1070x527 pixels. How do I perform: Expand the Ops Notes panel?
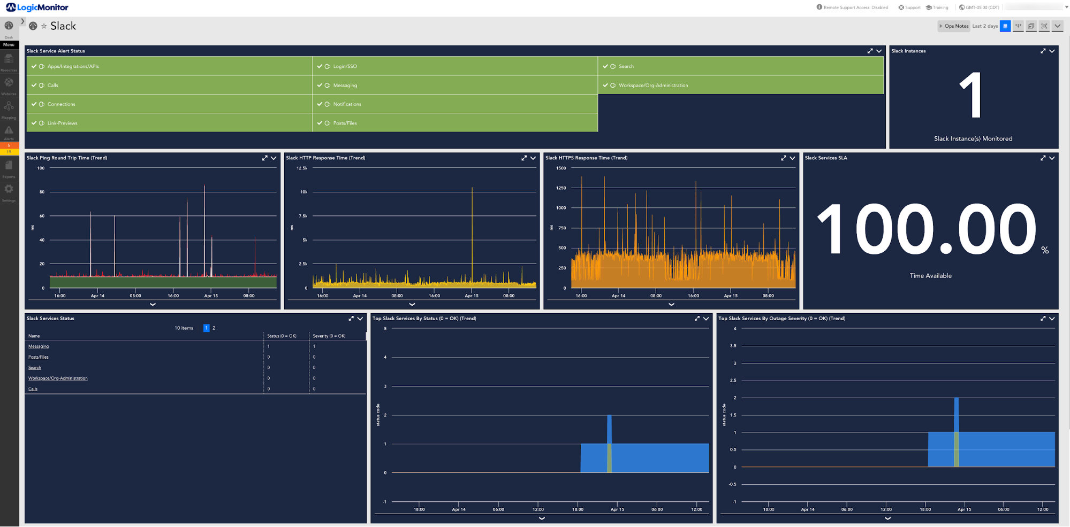[954, 26]
